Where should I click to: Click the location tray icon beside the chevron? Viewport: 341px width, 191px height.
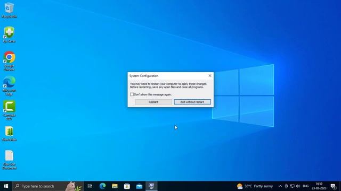286,186
